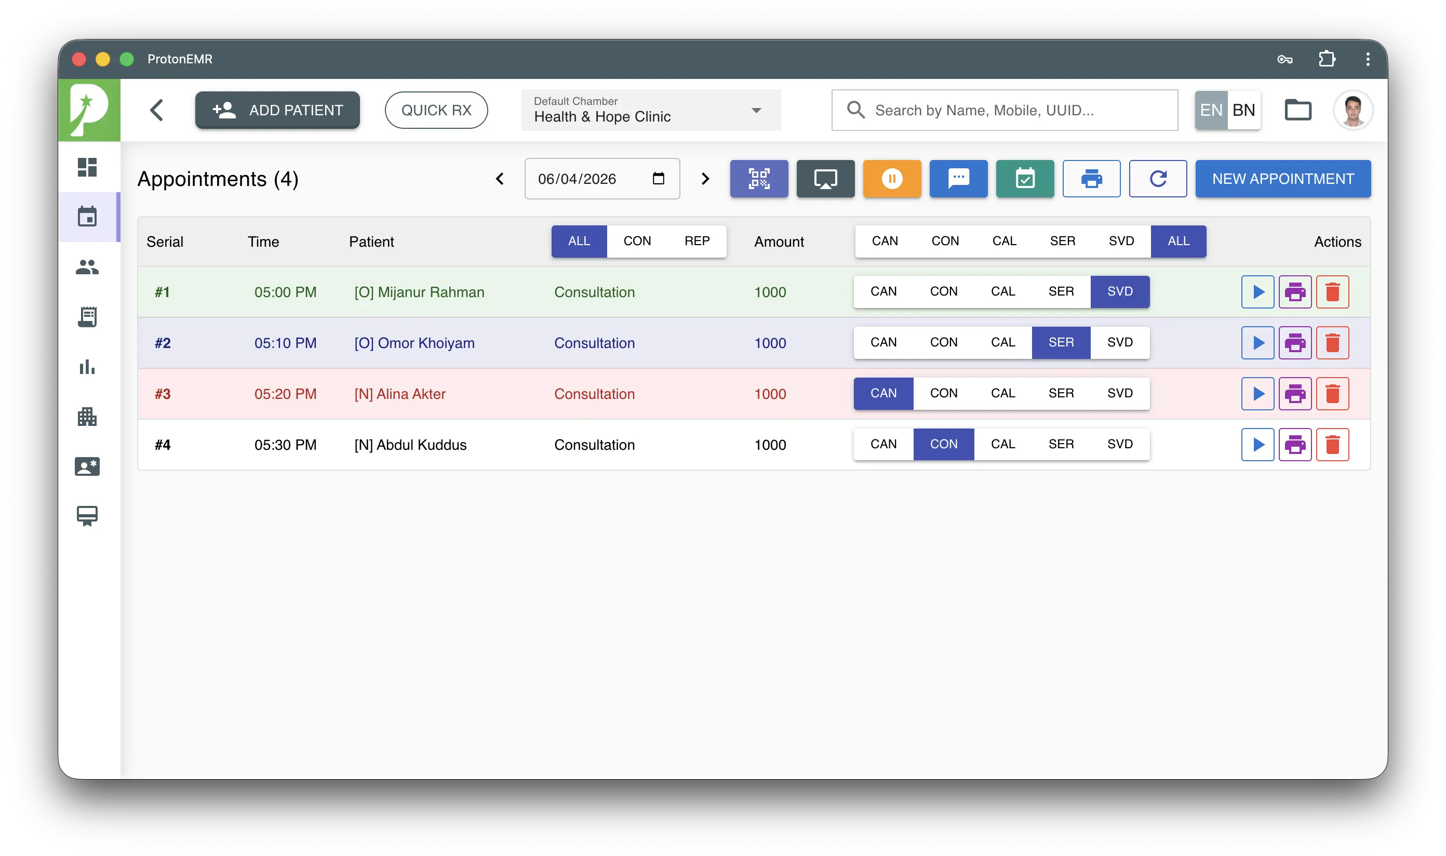The width and height of the screenshot is (1446, 856).
Task: Filter header status by ALL
Action: tap(1179, 241)
